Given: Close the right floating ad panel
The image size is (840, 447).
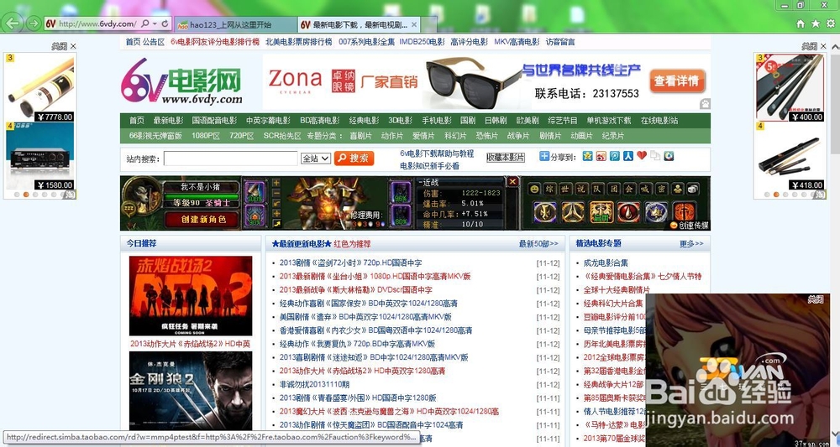Looking at the screenshot, I should click(x=823, y=46).
